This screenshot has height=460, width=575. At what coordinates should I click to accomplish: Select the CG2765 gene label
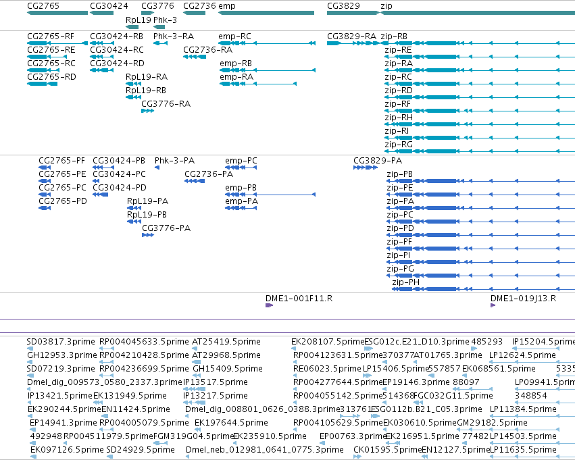(43, 6)
